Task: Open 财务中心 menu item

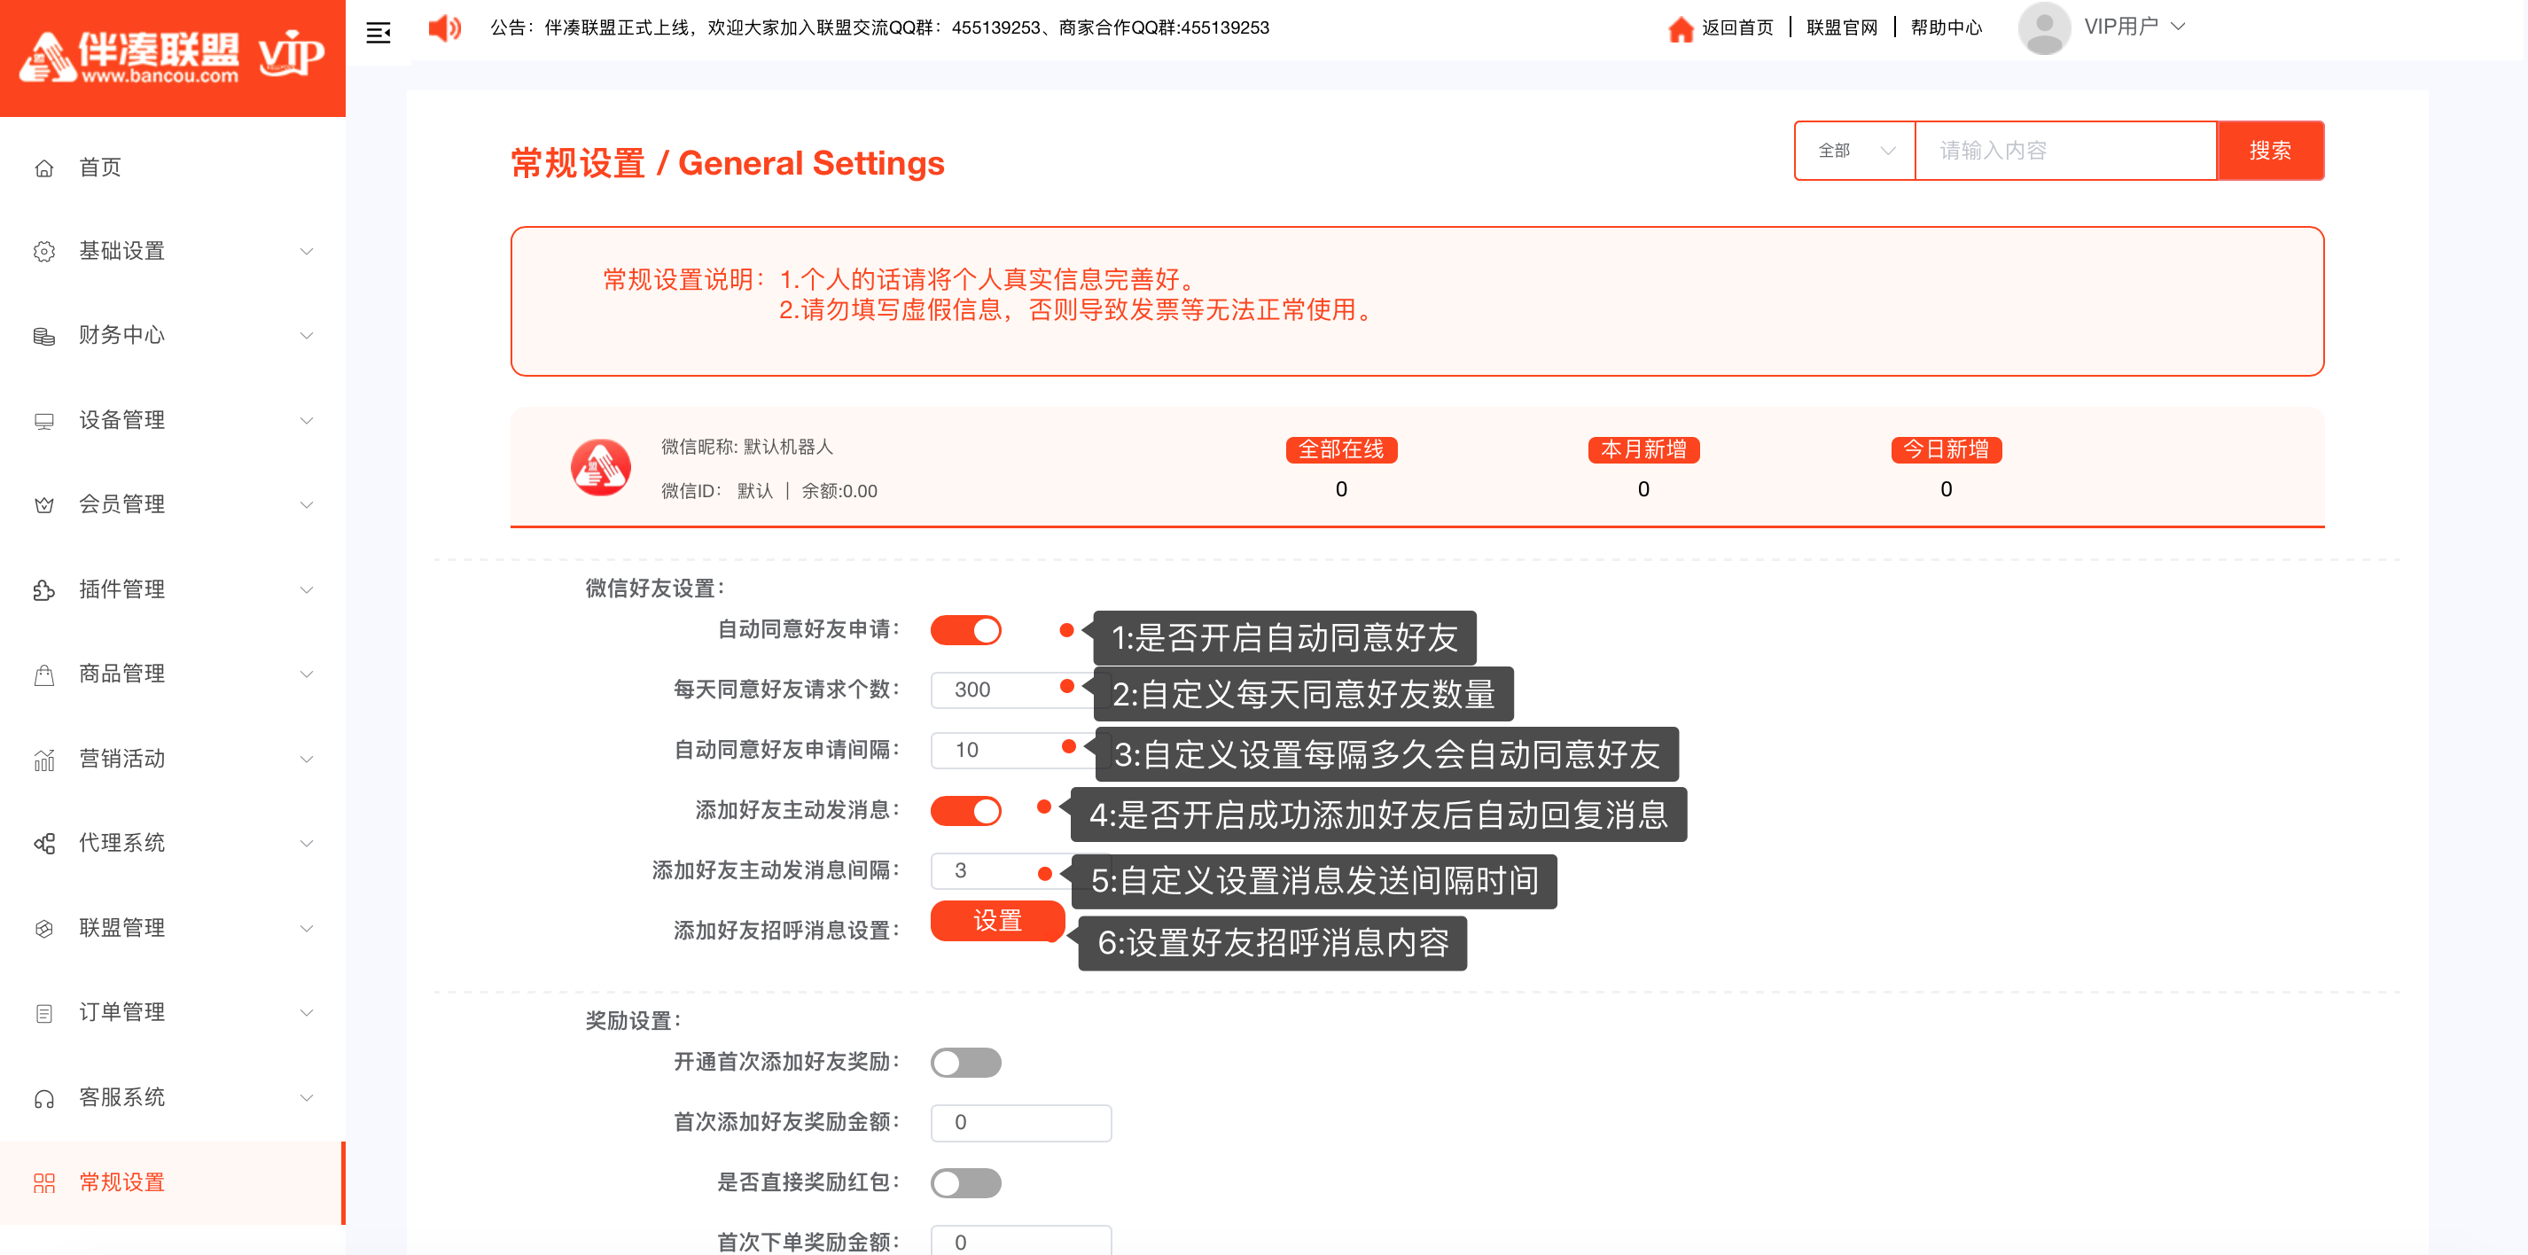Action: (x=173, y=336)
